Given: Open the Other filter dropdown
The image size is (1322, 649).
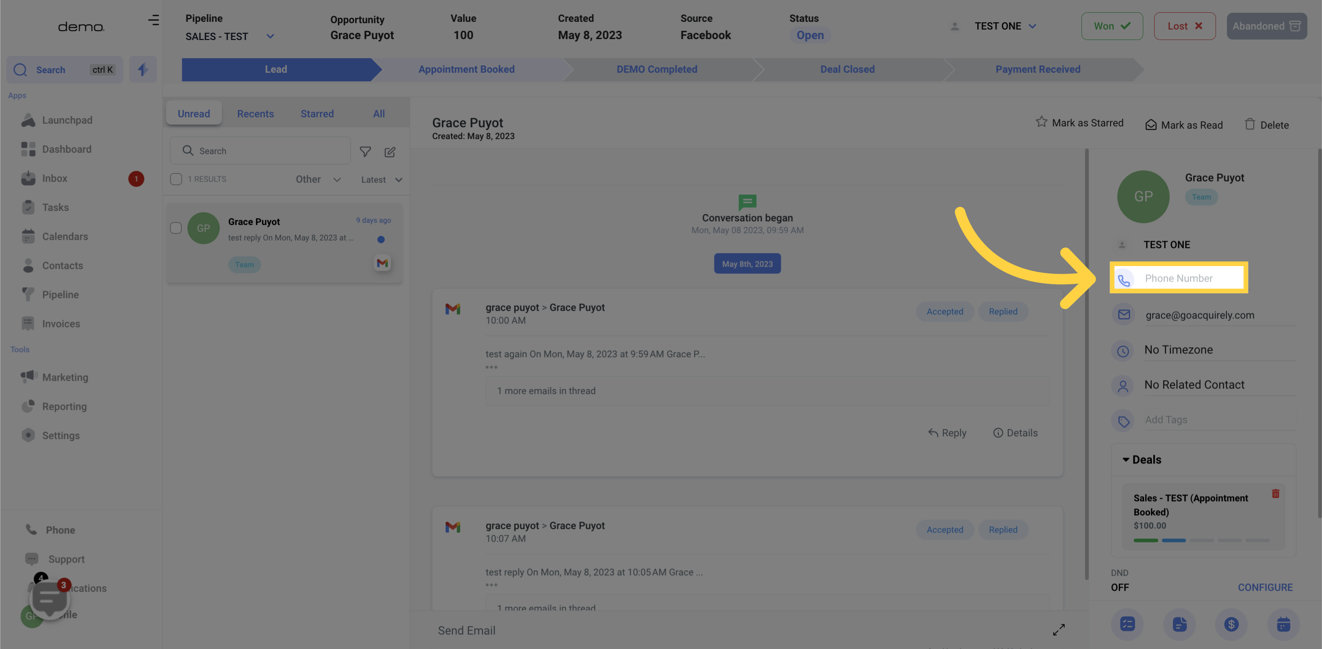Looking at the screenshot, I should pos(318,179).
